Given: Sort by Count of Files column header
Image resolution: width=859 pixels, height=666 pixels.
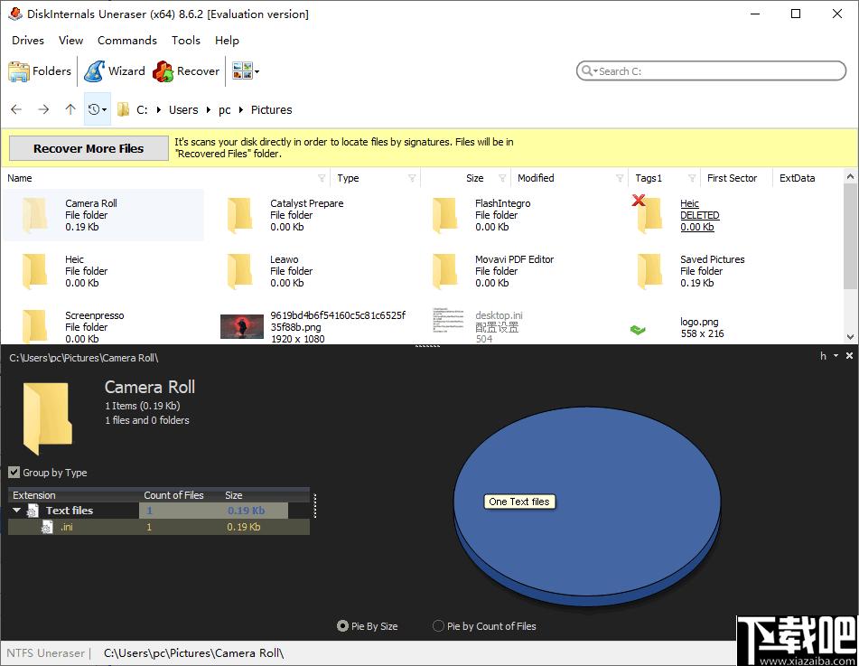Looking at the screenshot, I should click(173, 495).
